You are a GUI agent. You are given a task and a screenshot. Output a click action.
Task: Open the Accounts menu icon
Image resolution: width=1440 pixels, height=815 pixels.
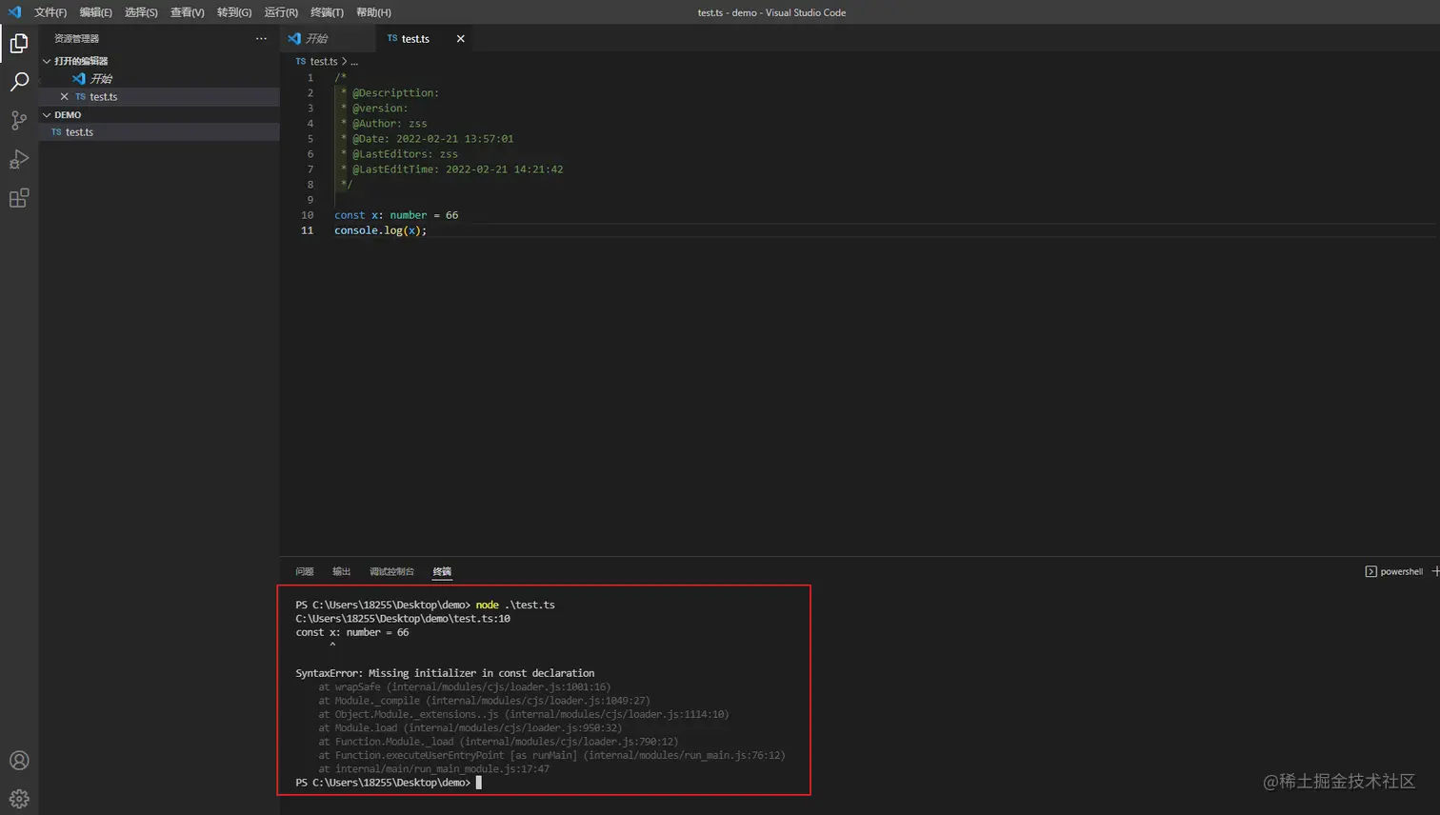pos(19,761)
